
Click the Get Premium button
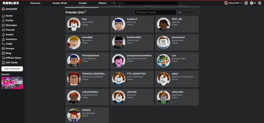click(12, 69)
